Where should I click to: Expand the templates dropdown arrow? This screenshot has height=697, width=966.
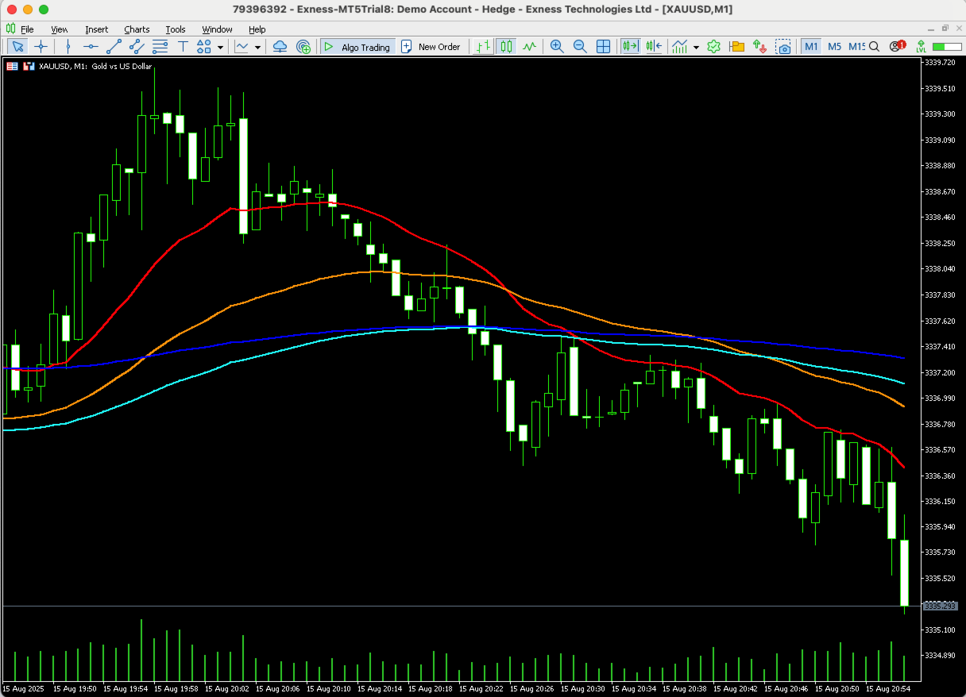[696, 48]
